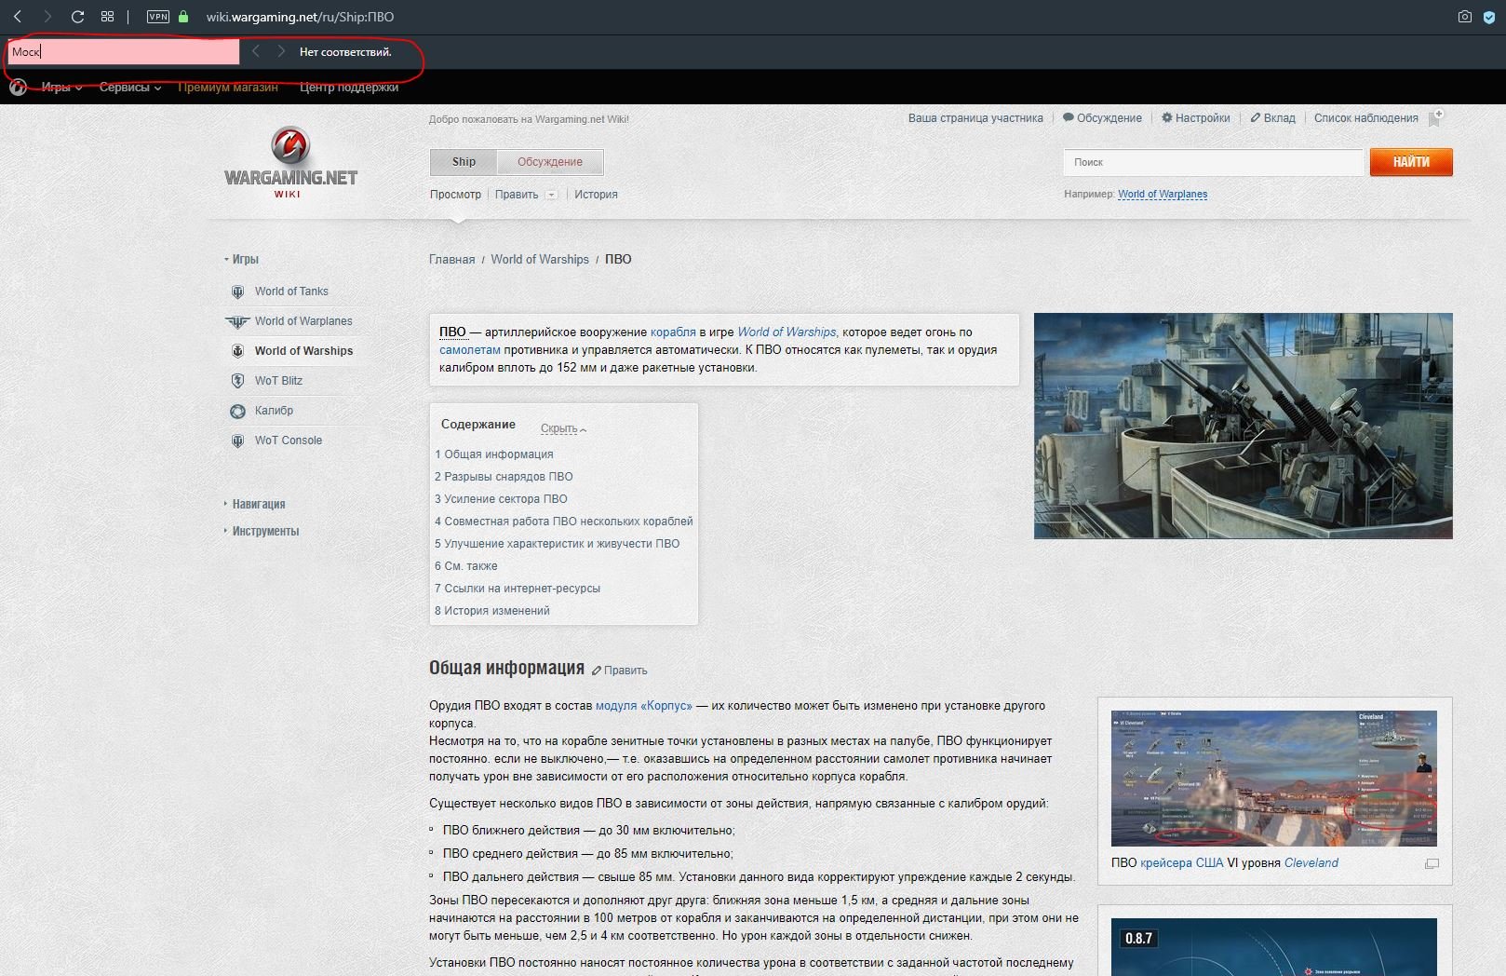Jump to previous find match
Image resolution: width=1506 pixels, height=976 pixels.
click(x=256, y=51)
